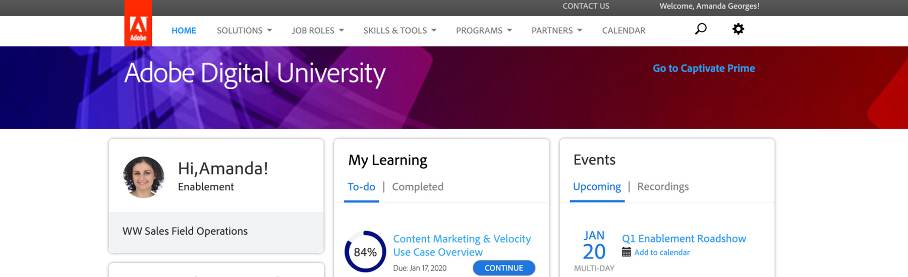Image resolution: width=908 pixels, height=277 pixels.
Task: Switch to the Completed tab
Action: (x=417, y=187)
